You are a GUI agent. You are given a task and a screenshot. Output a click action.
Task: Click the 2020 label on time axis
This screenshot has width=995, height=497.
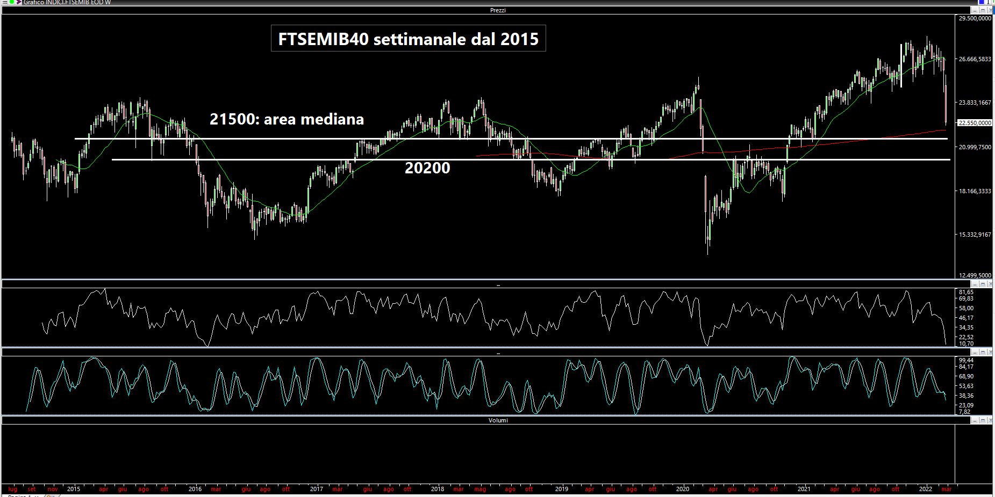pyautogui.click(x=683, y=489)
